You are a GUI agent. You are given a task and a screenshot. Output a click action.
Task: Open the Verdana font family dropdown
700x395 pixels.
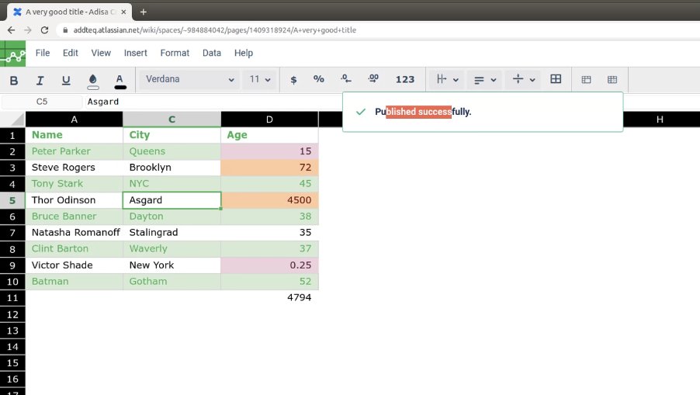189,79
